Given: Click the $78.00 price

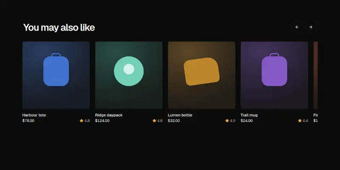Looking at the screenshot, I should (x=28, y=121).
